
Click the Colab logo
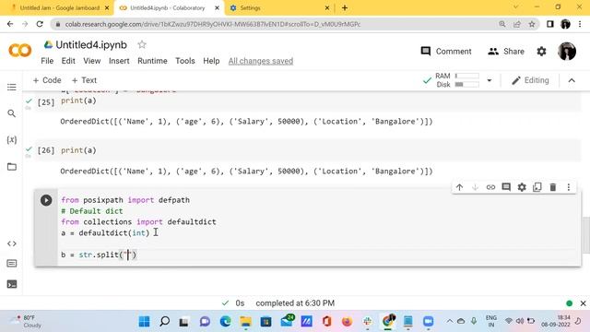click(20, 51)
